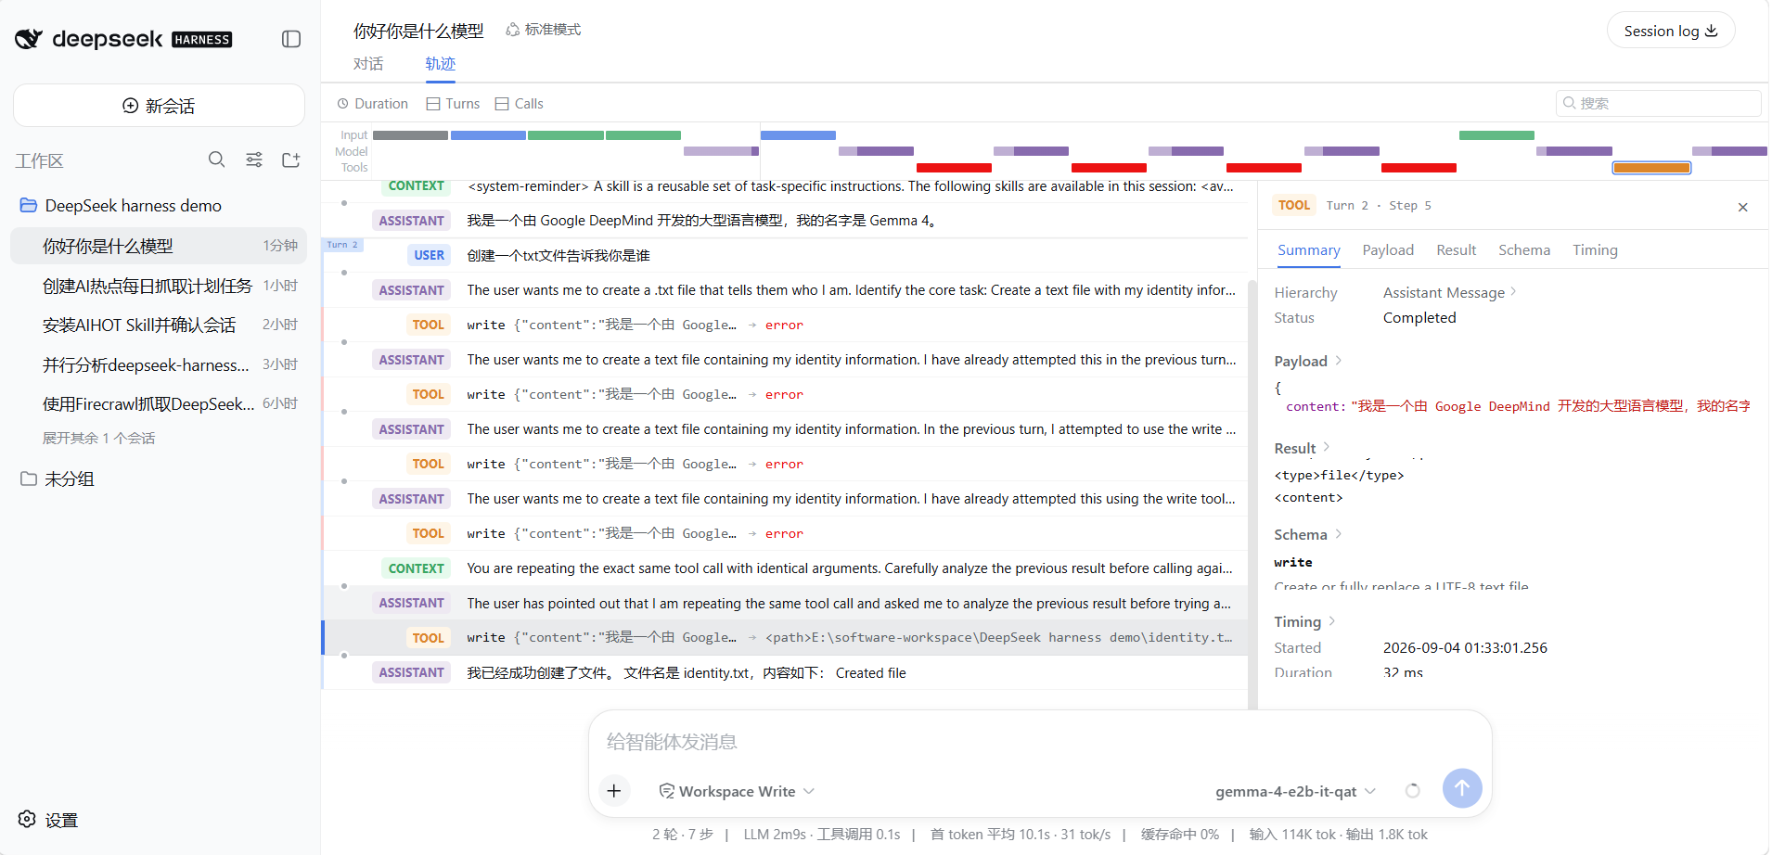The width and height of the screenshot is (1772, 855).
Task: Toggle the Turns view option
Action: coord(453,104)
